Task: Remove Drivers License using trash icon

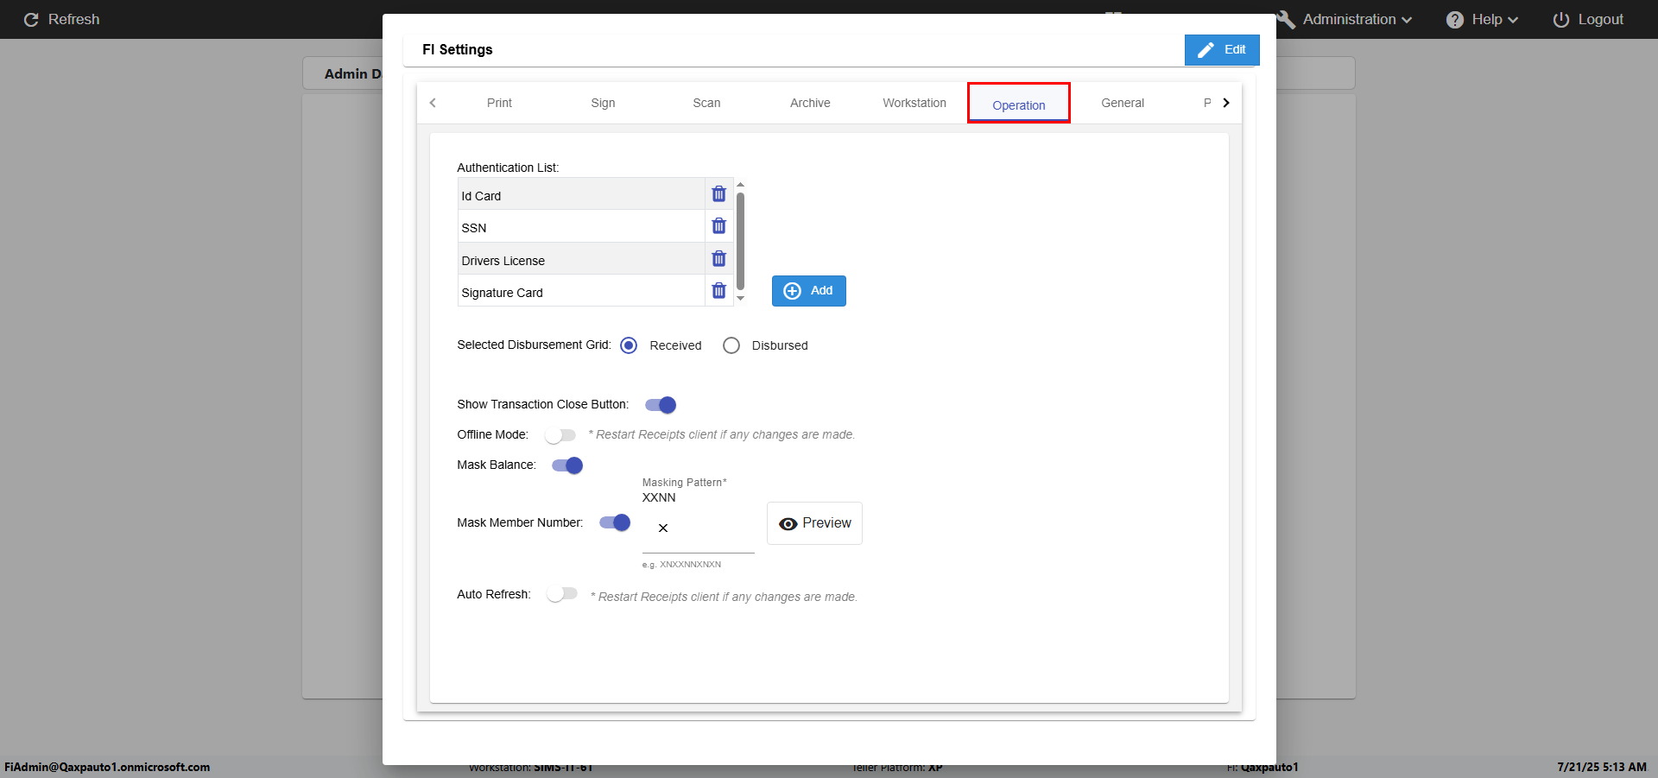Action: click(x=718, y=259)
